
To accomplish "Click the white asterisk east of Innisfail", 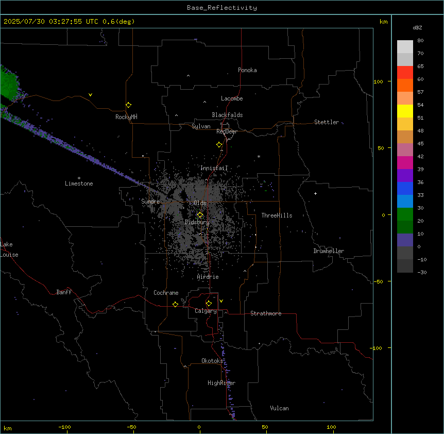I will 259,156.
